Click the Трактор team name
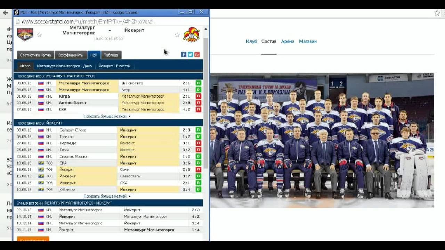The image size is (445, 250). click(x=66, y=136)
